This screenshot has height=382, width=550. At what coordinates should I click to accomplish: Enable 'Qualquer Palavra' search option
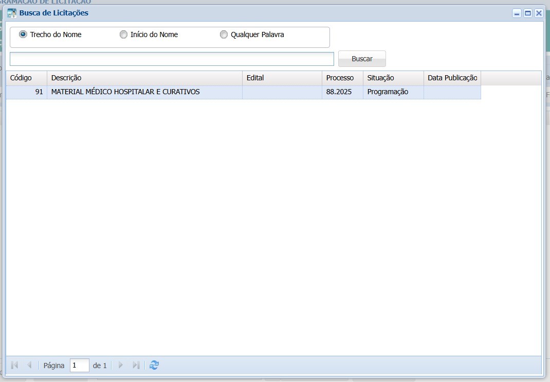point(224,34)
